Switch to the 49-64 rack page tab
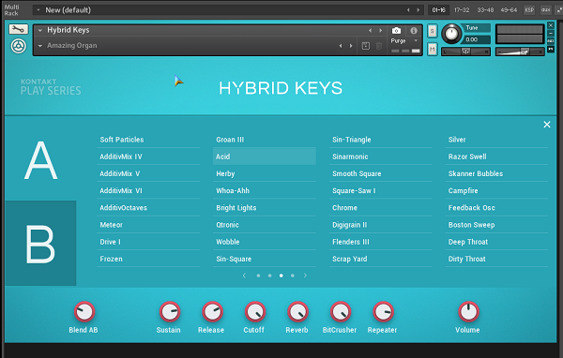The height and width of the screenshot is (358, 563). click(509, 10)
